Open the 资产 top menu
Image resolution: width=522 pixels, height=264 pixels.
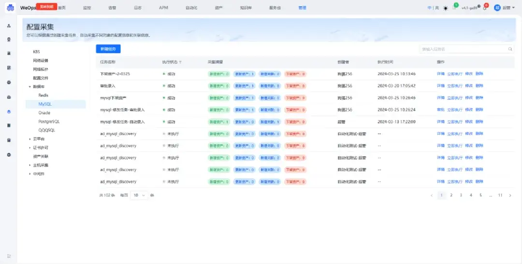(219, 8)
